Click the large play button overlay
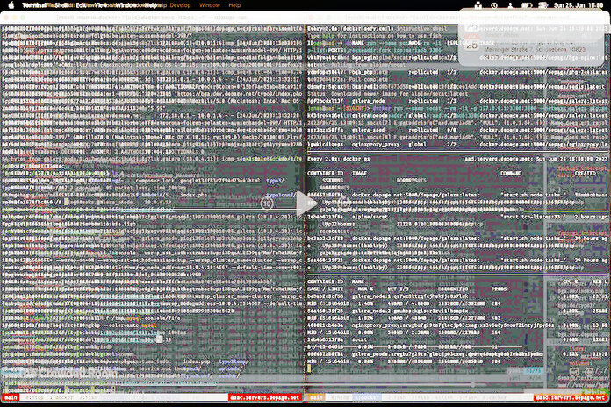The height and width of the screenshot is (407, 611). 305,203
